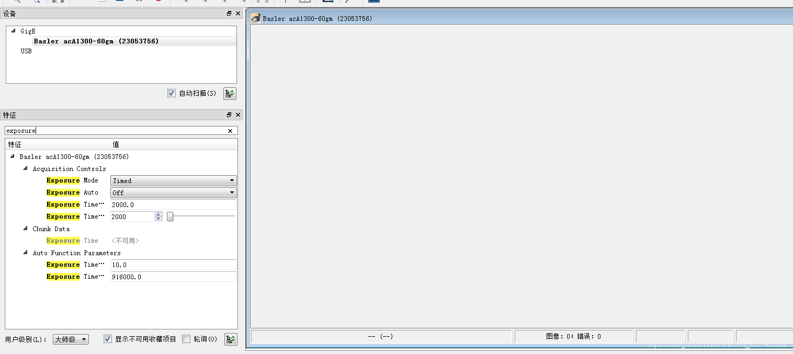Uncheck 显示不可用收藏项目 checkbox
793x354 pixels.
pos(108,339)
